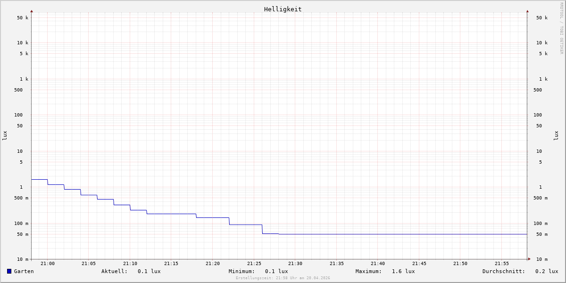This screenshot has height=283, width=566.
Task: Select the 21:40 time axis label
Action: [378, 264]
